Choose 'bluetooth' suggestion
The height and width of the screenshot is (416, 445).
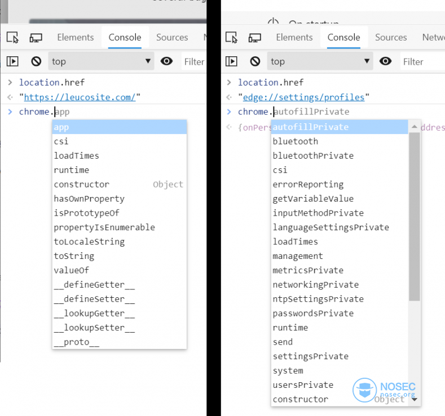coord(340,141)
